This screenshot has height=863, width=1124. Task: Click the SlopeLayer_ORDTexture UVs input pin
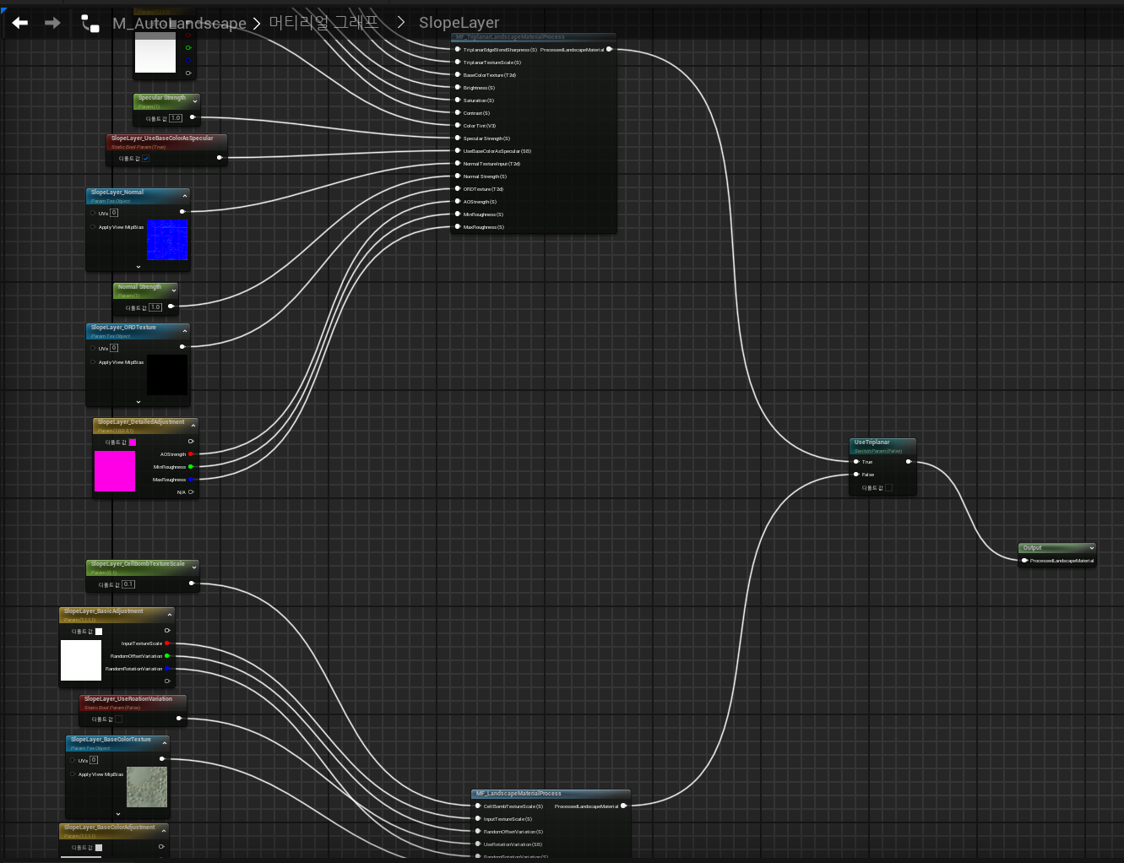[x=93, y=348]
